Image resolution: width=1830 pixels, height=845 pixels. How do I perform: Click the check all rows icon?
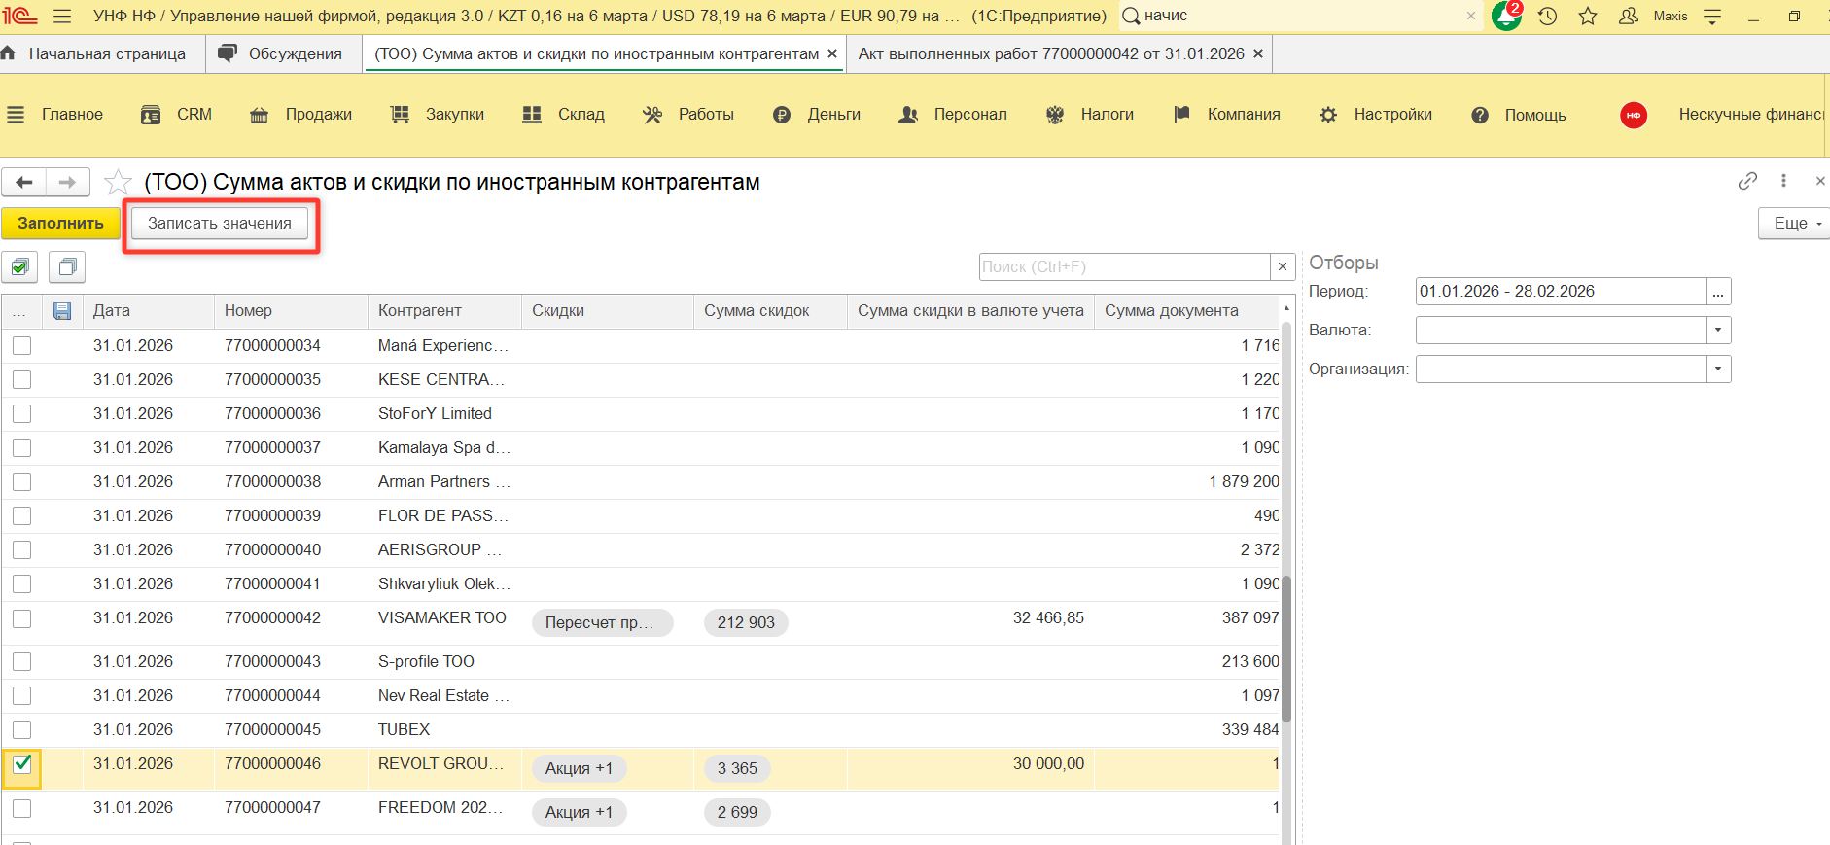coord(19,266)
